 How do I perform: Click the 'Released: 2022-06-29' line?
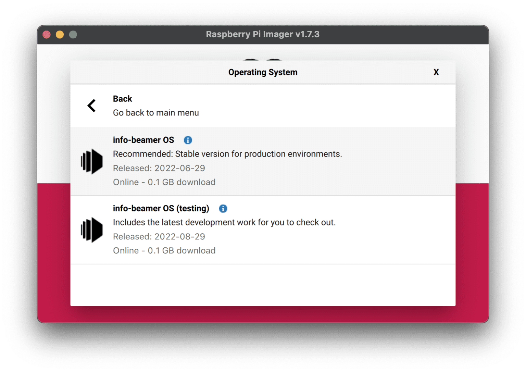159,168
